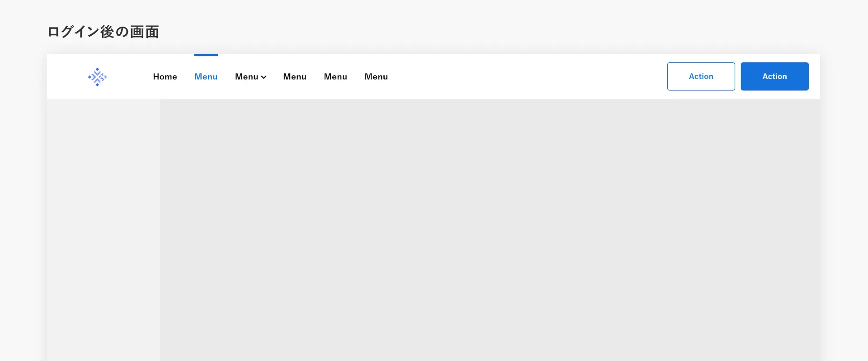Click the Menu item right after the dropdown
Viewport: 868px width, 361px height.
[x=295, y=77]
